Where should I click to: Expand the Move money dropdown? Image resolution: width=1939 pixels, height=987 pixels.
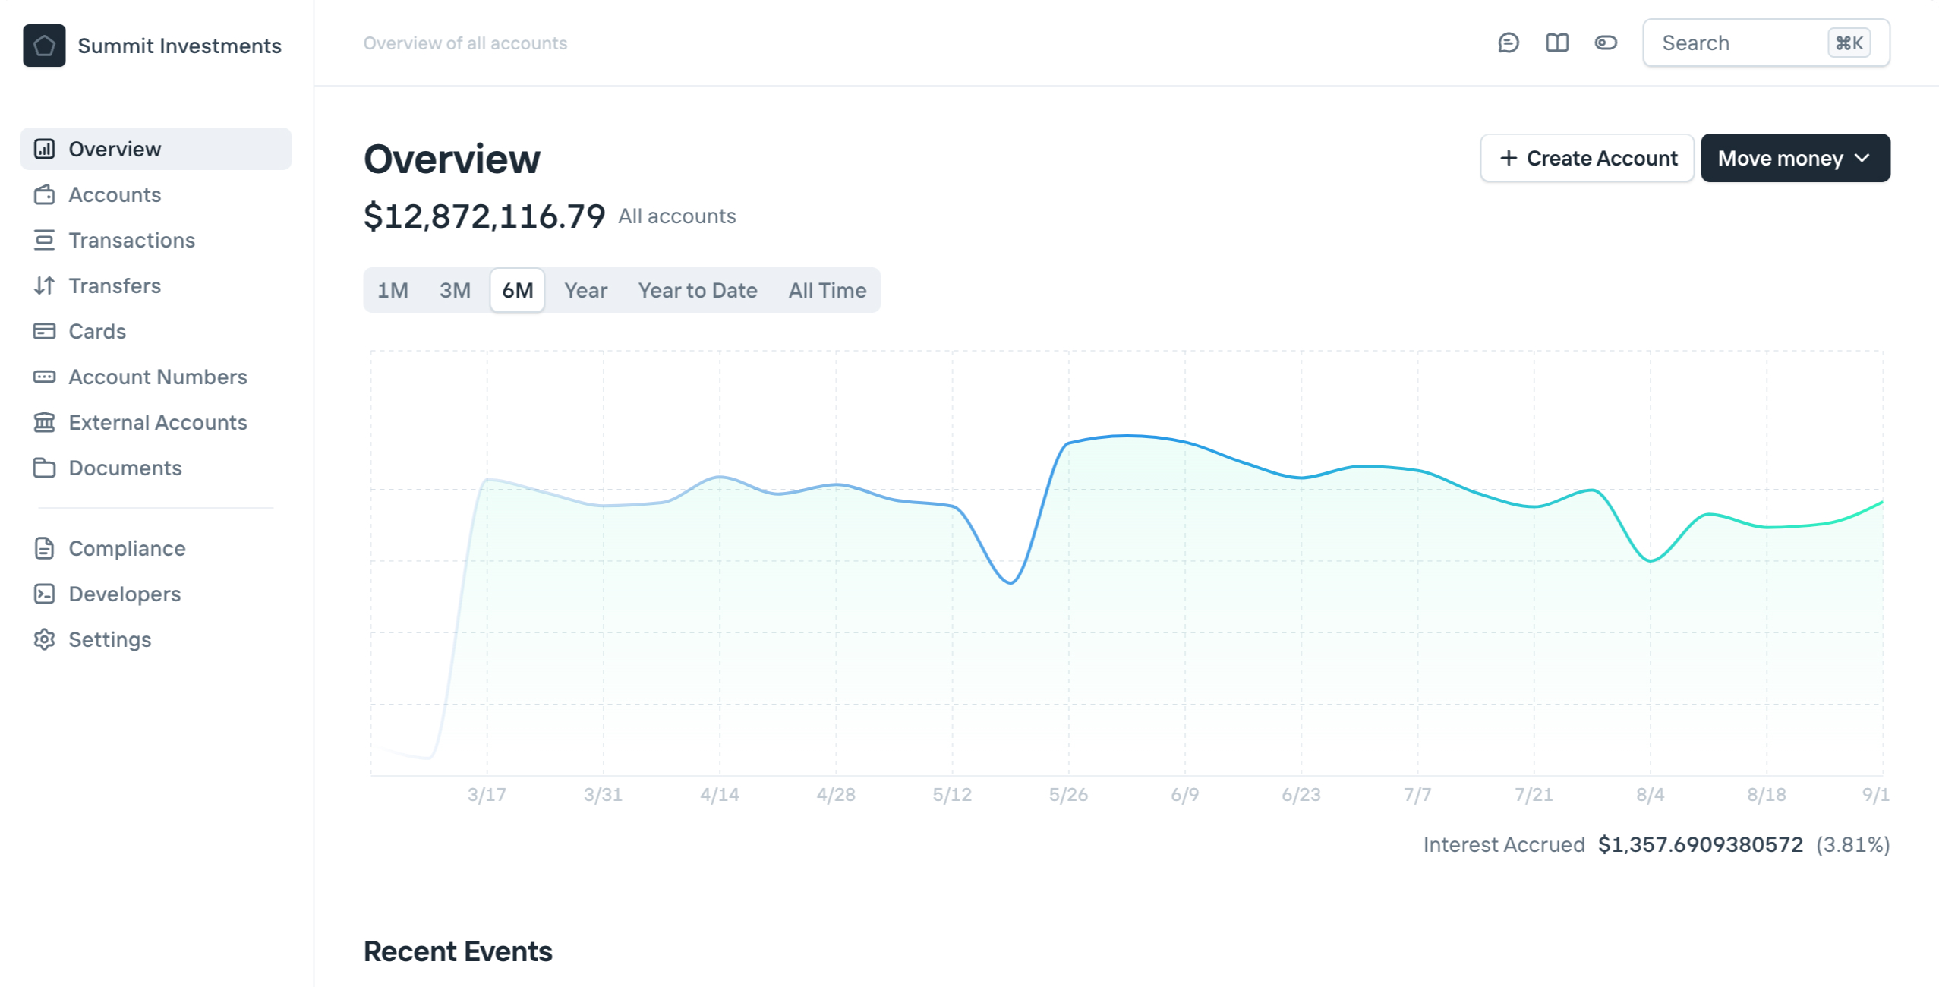(x=1795, y=159)
